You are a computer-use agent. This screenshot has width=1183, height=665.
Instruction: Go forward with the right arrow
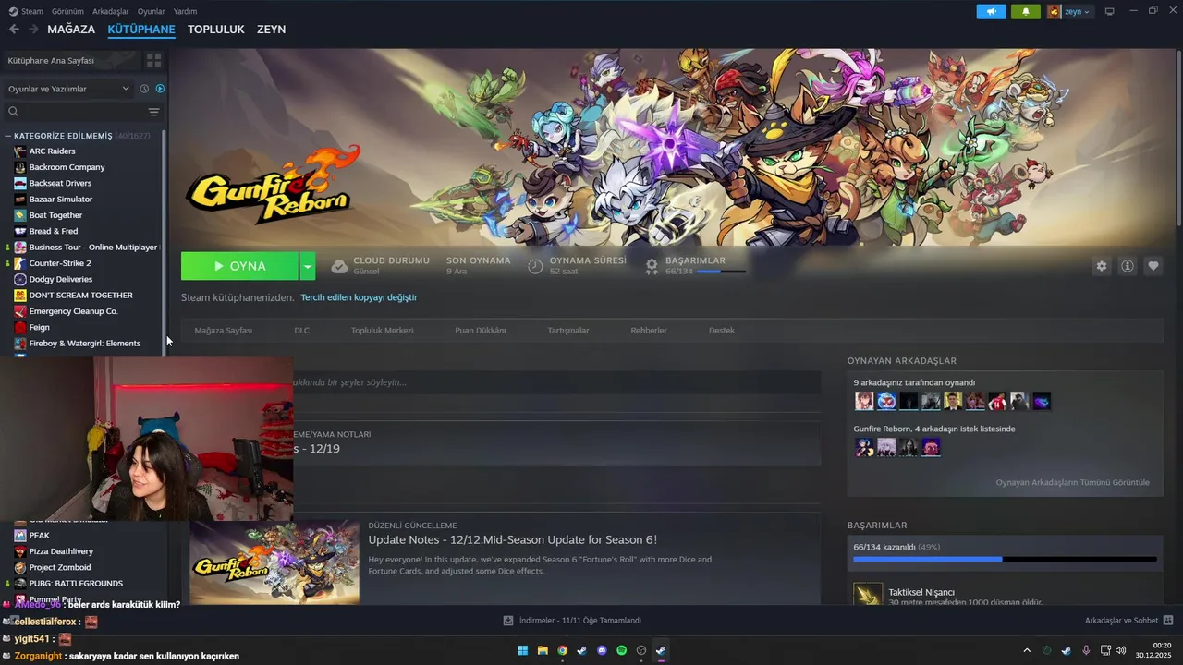pos(33,30)
